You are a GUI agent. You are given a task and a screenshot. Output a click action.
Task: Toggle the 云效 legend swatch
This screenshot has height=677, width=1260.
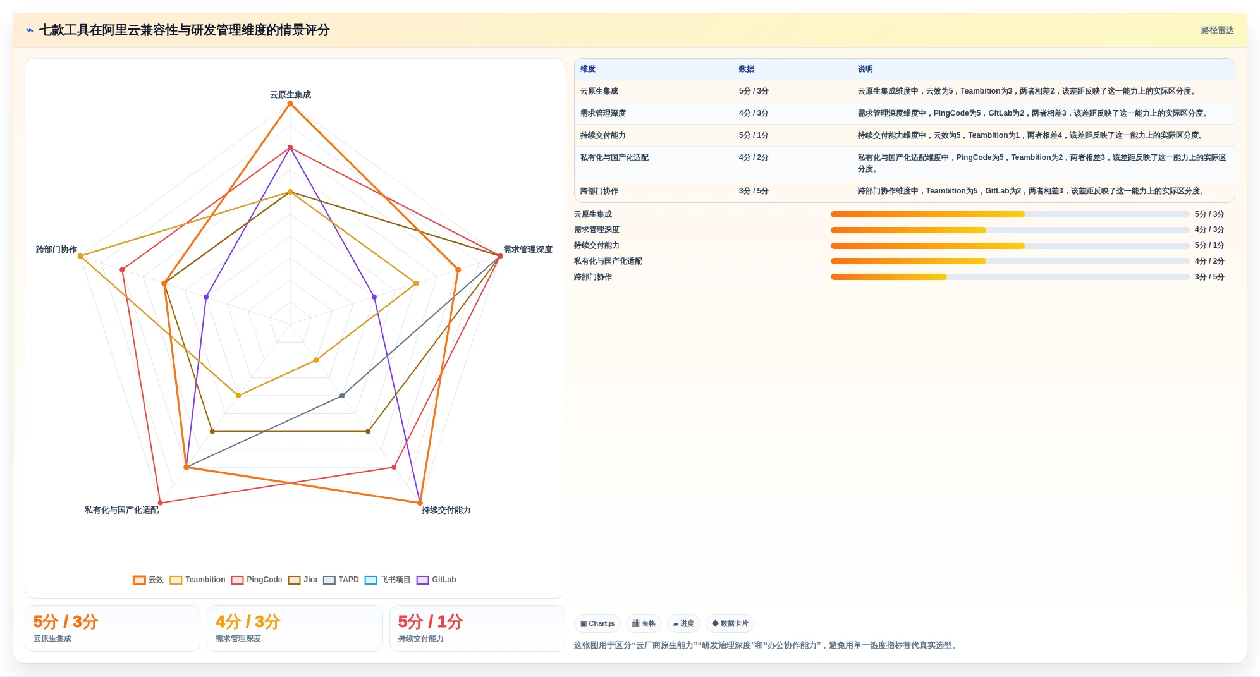(139, 580)
